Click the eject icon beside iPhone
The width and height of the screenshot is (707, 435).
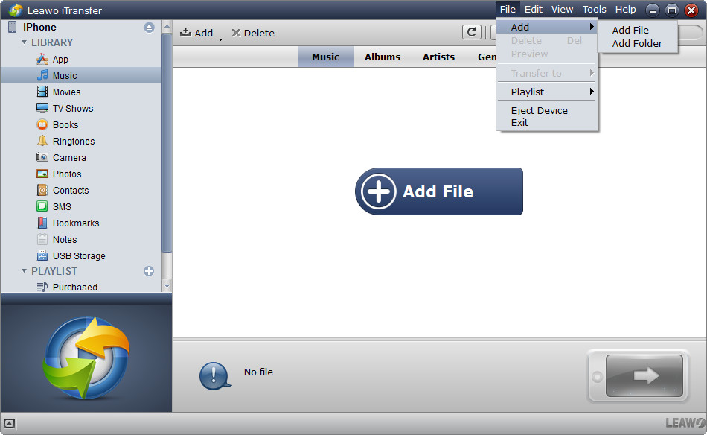coord(149,27)
